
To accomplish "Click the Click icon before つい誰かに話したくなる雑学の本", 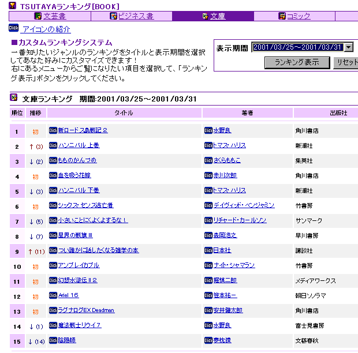I will 53,250.
